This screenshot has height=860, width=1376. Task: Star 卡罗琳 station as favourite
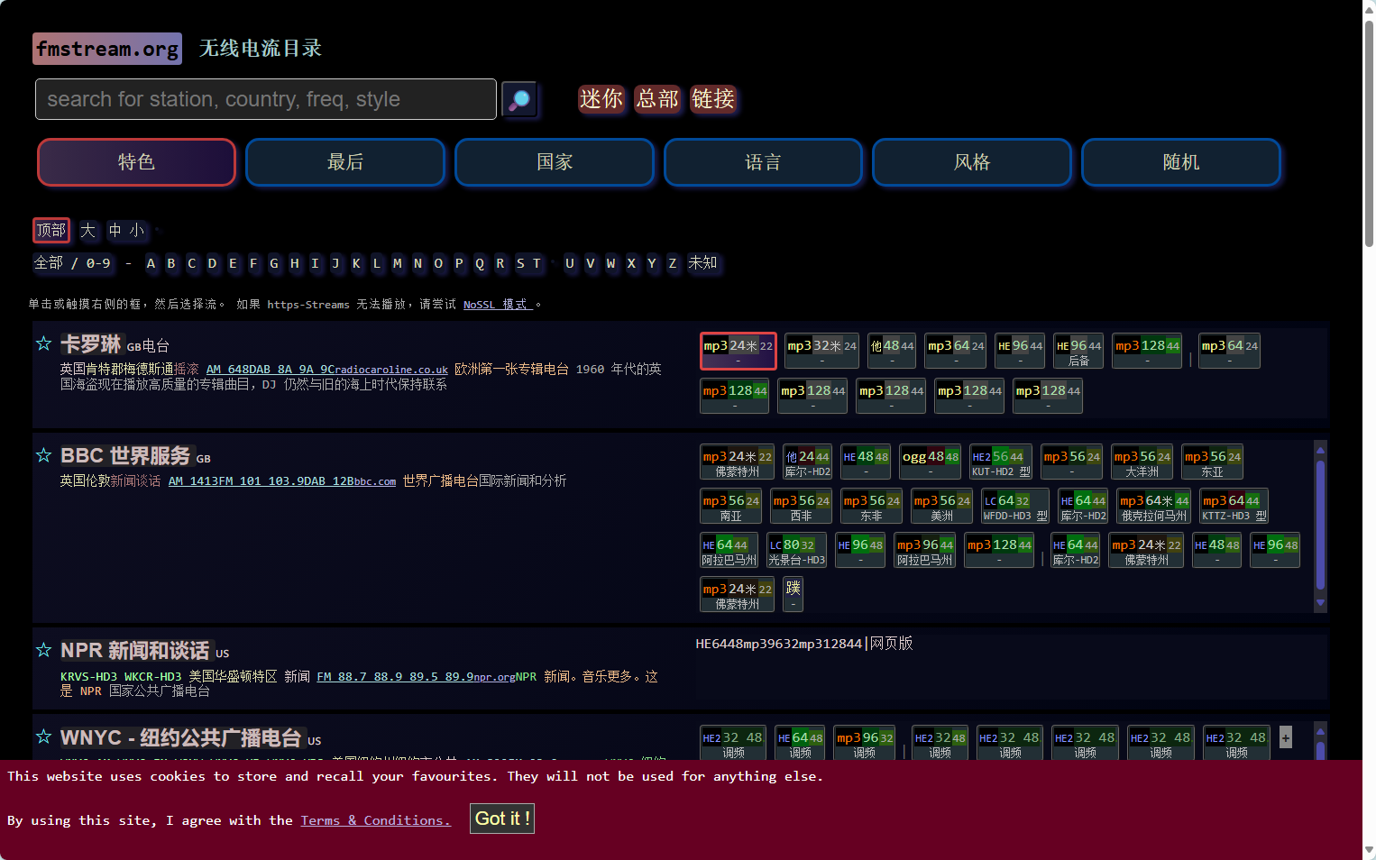pos(43,343)
